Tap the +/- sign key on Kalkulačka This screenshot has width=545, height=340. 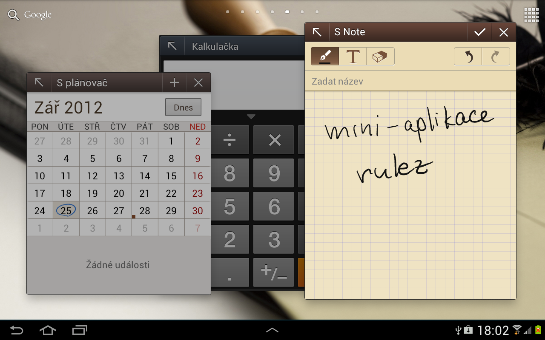[x=273, y=272]
